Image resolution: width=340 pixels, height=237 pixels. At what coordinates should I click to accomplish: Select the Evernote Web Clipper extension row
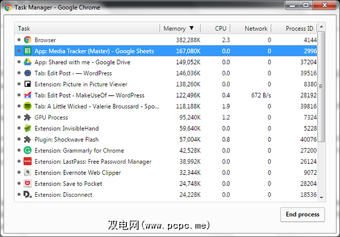click(166, 172)
